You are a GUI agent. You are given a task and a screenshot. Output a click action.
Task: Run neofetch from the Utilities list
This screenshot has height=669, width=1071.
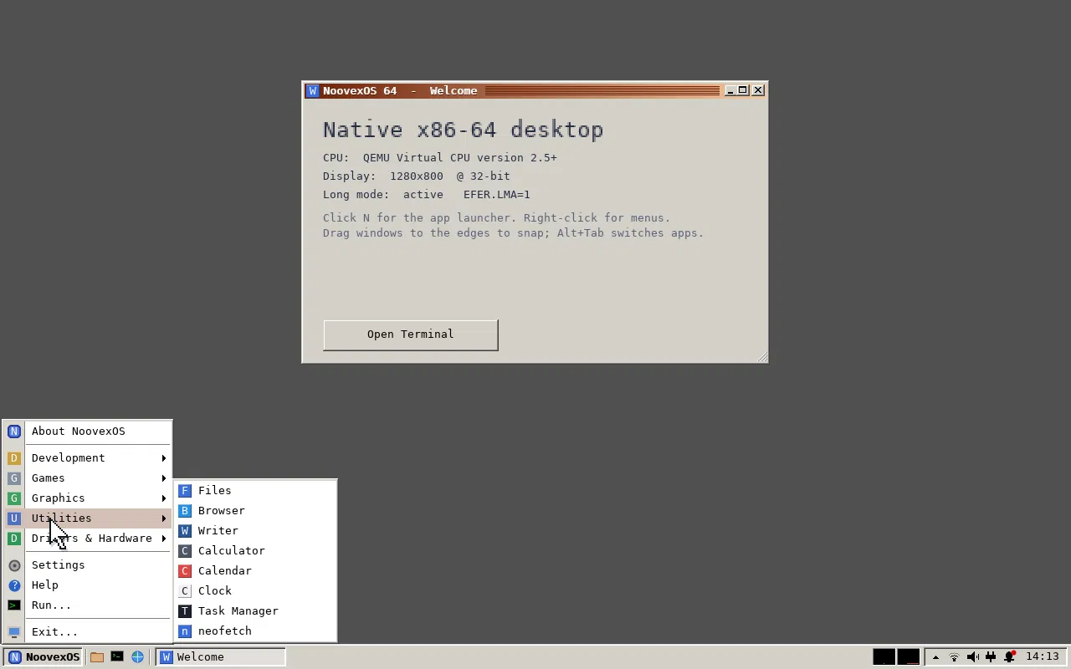click(255, 631)
